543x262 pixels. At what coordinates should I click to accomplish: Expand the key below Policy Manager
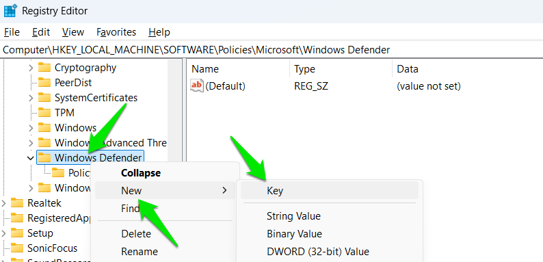(x=31, y=188)
